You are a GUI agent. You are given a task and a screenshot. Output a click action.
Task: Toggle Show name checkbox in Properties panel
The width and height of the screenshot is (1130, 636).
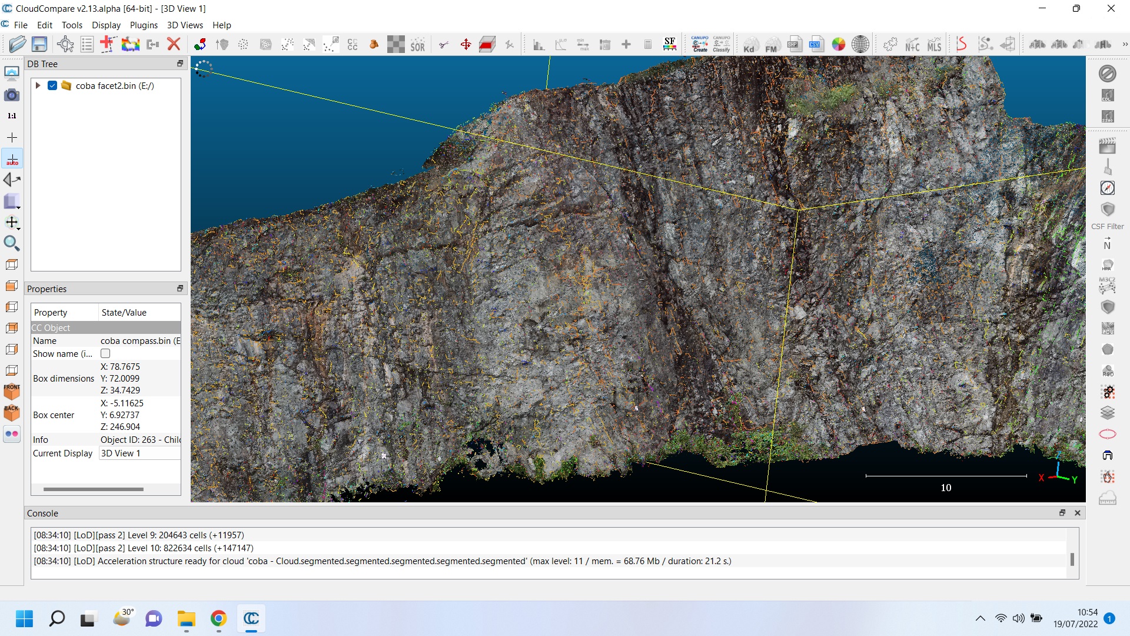click(105, 353)
